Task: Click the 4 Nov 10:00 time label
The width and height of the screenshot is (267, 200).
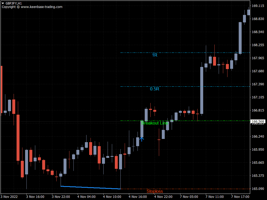Action: point(112,197)
